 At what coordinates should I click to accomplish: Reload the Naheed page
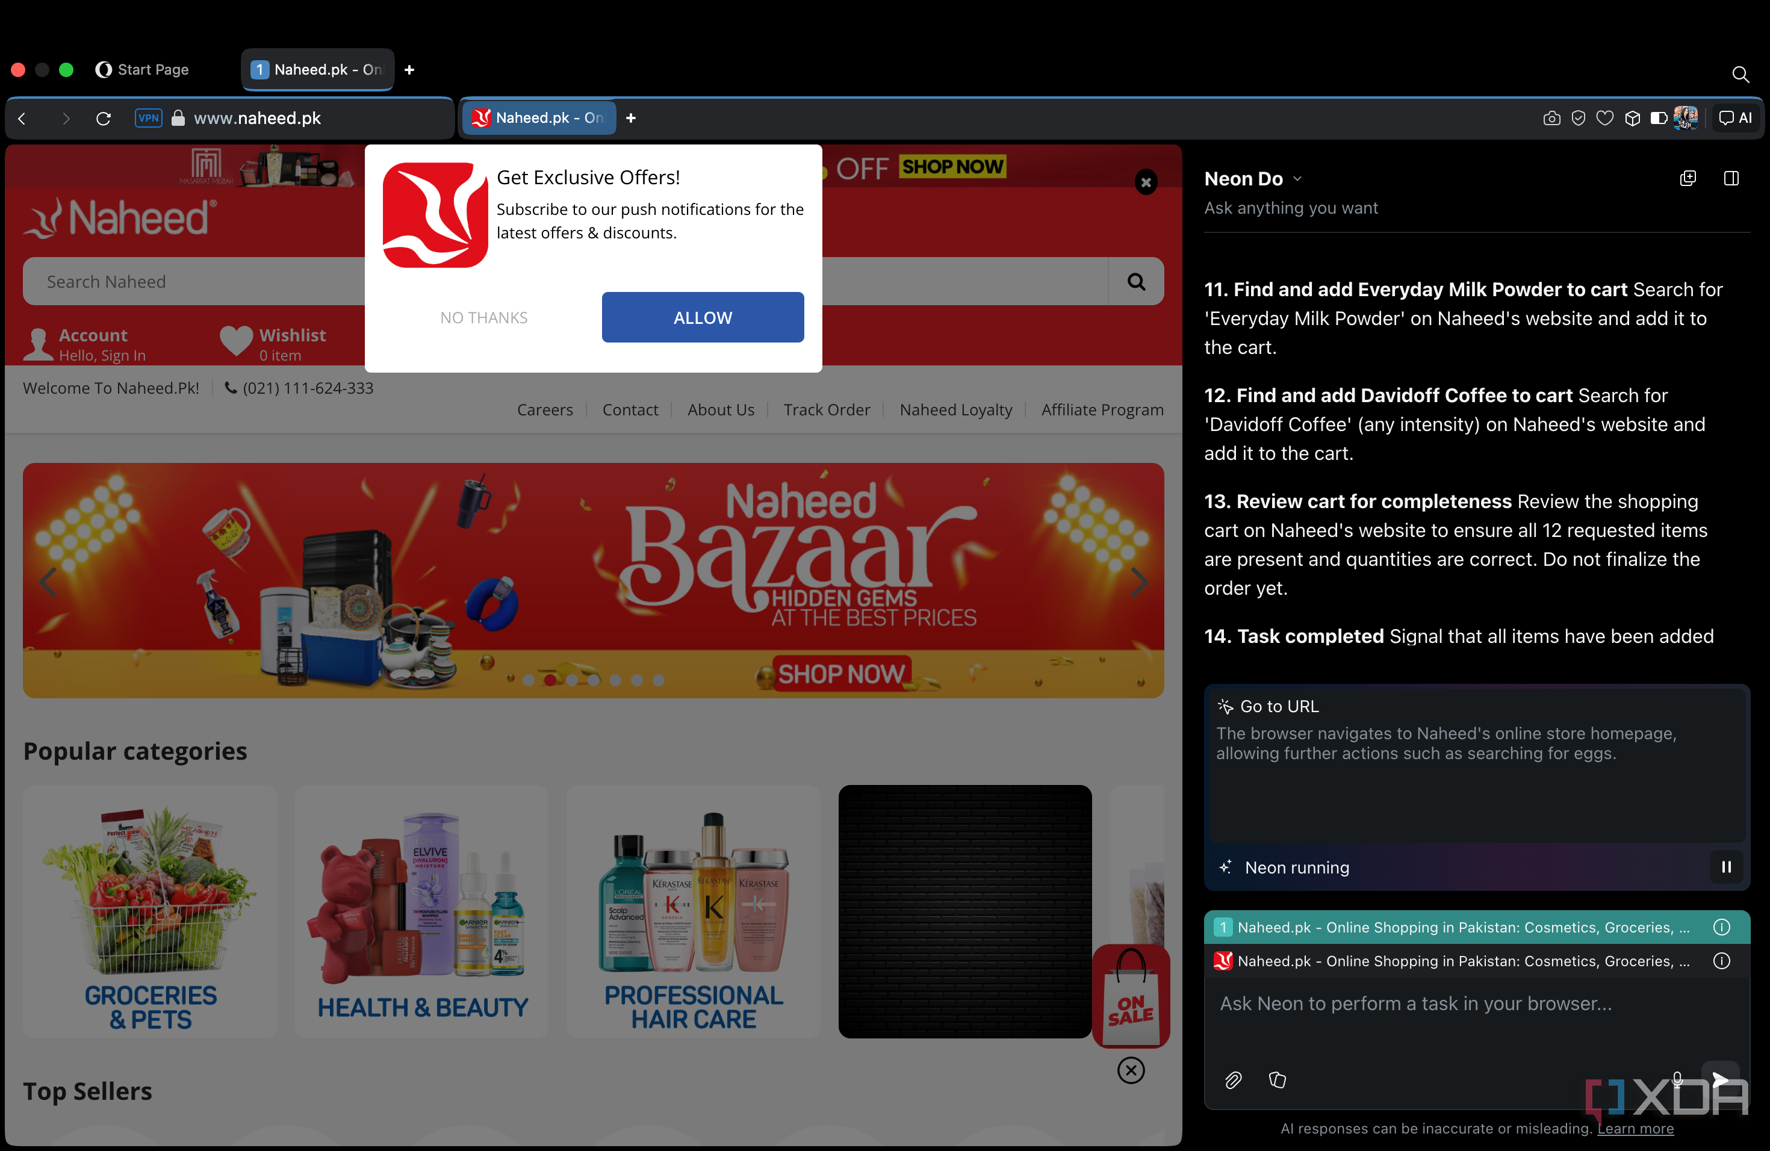point(104,118)
